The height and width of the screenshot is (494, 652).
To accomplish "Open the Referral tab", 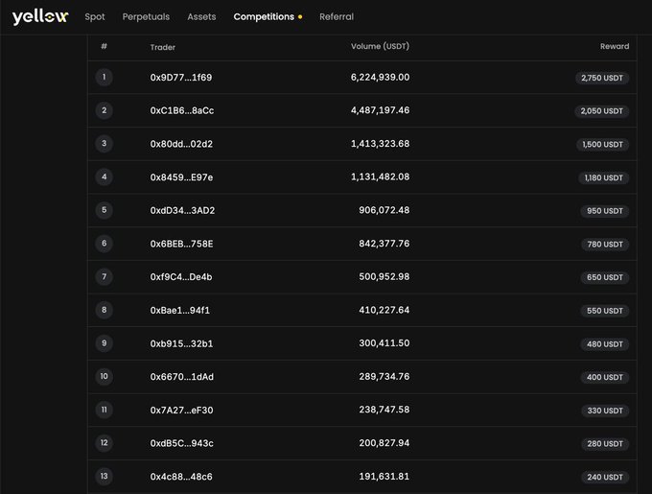I will pos(337,17).
